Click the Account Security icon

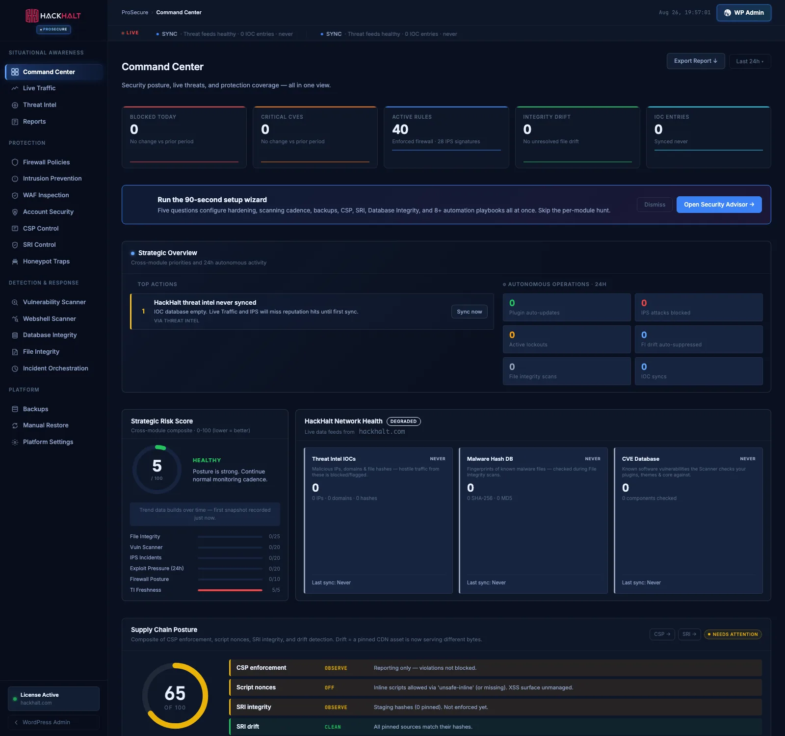coord(15,212)
